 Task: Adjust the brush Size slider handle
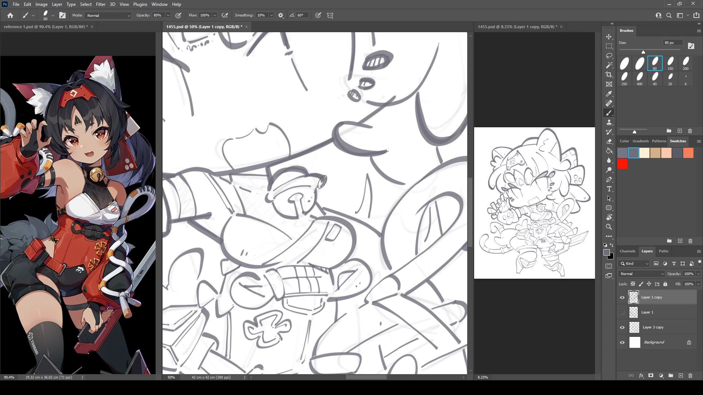click(x=643, y=52)
